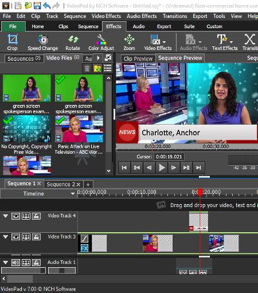The width and height of the screenshot is (258, 293).
Task: Save project with the floppy disk icon
Action: tap(37, 6)
